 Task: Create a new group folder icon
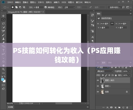pos(119,107)
